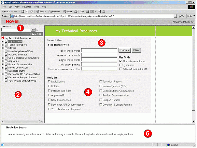Screen dimensions: 197x148
Task: Expand the Novell Connection tree node
Action: point(2,68)
